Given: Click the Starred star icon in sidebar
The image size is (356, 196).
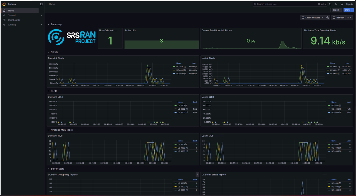Looking at the screenshot, I should click(x=4, y=15).
